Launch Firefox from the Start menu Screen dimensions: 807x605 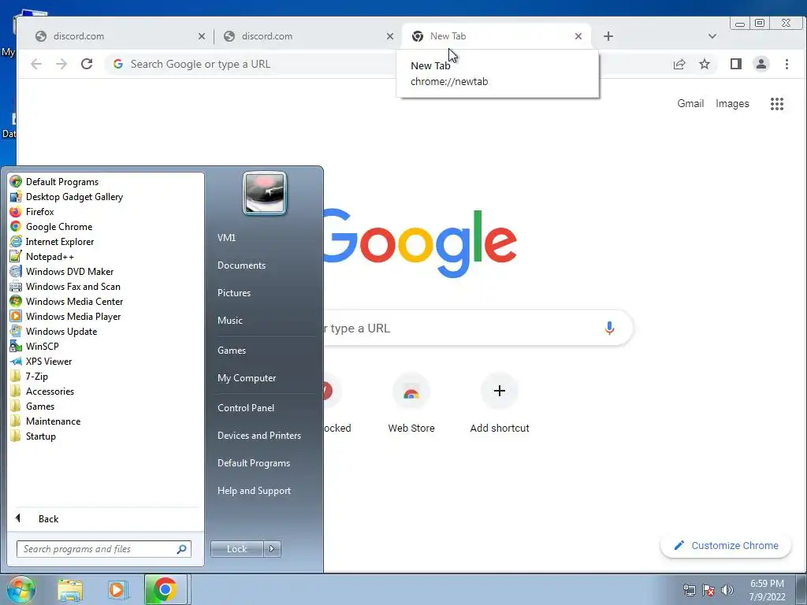pyautogui.click(x=106, y=211)
